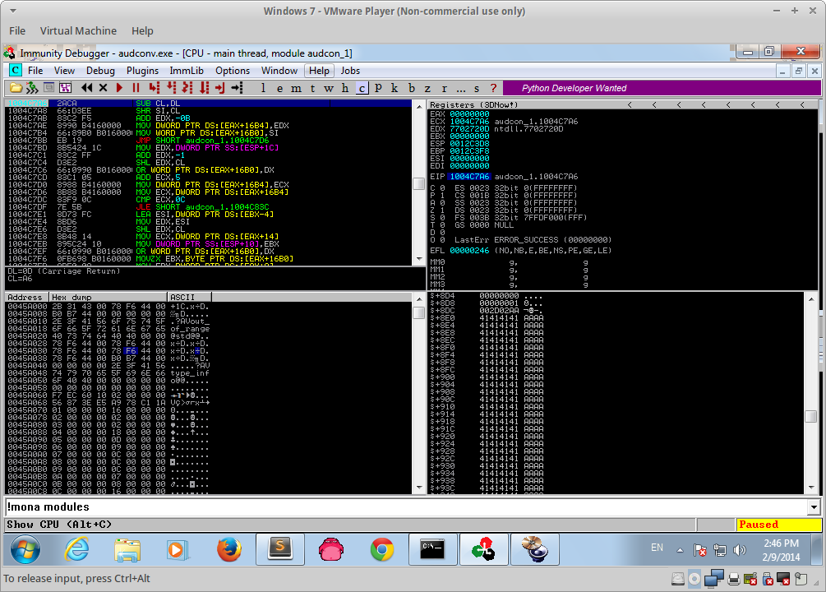Open file with the folder toolbar icon

tap(16, 88)
